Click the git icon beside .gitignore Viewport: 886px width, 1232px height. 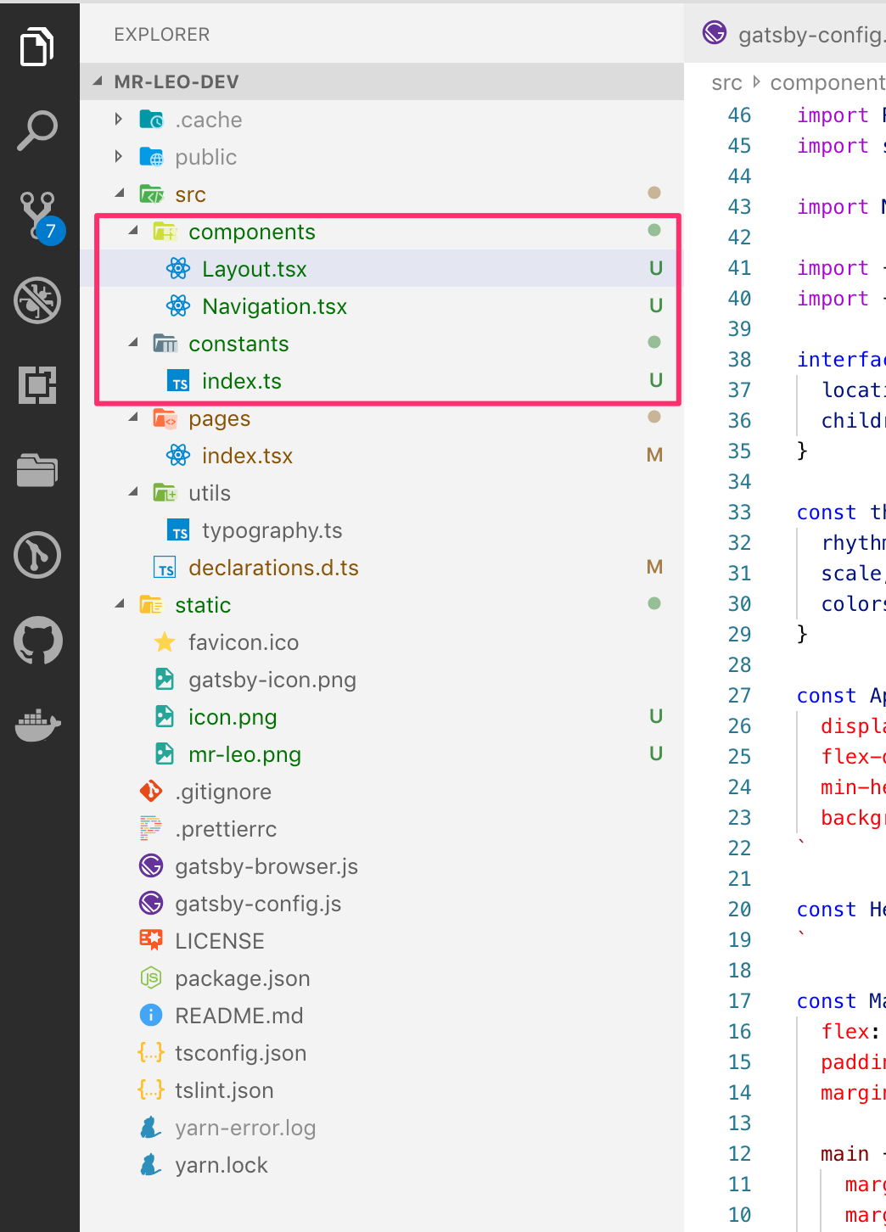pos(151,792)
